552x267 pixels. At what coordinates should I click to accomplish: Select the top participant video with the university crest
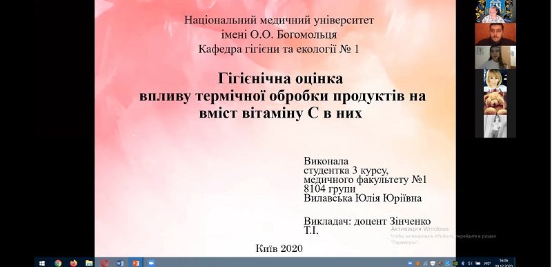point(495,11)
